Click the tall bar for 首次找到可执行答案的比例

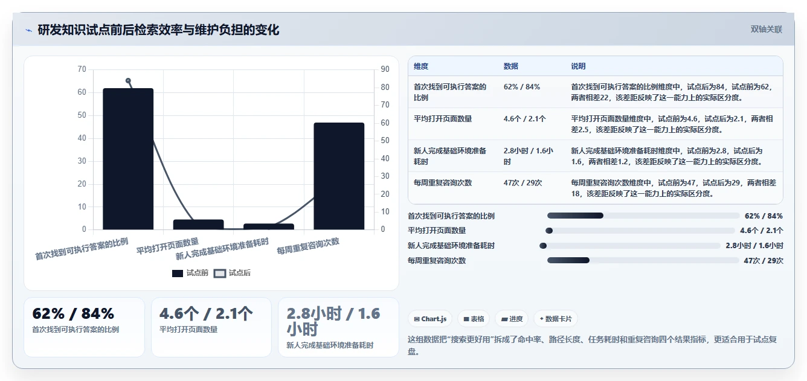click(x=128, y=159)
